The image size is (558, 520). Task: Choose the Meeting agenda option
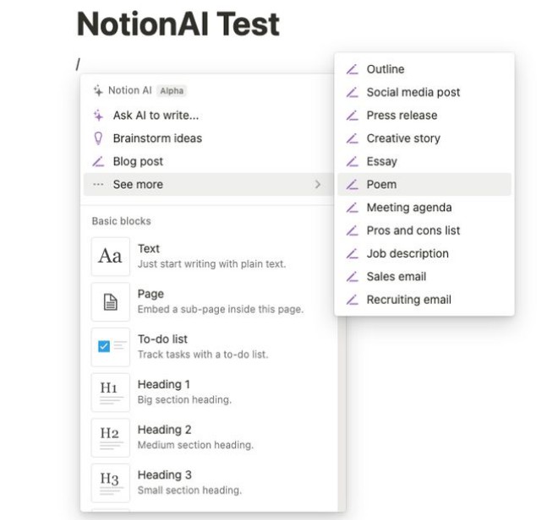pyautogui.click(x=408, y=207)
